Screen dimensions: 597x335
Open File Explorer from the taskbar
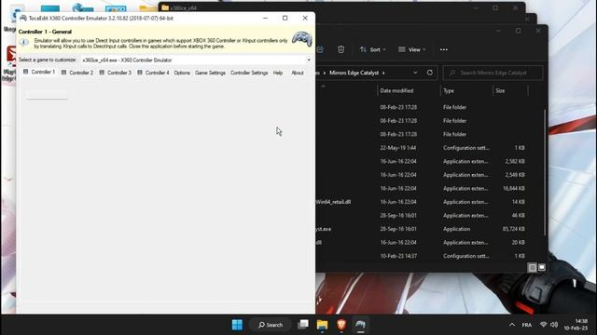(x=322, y=325)
